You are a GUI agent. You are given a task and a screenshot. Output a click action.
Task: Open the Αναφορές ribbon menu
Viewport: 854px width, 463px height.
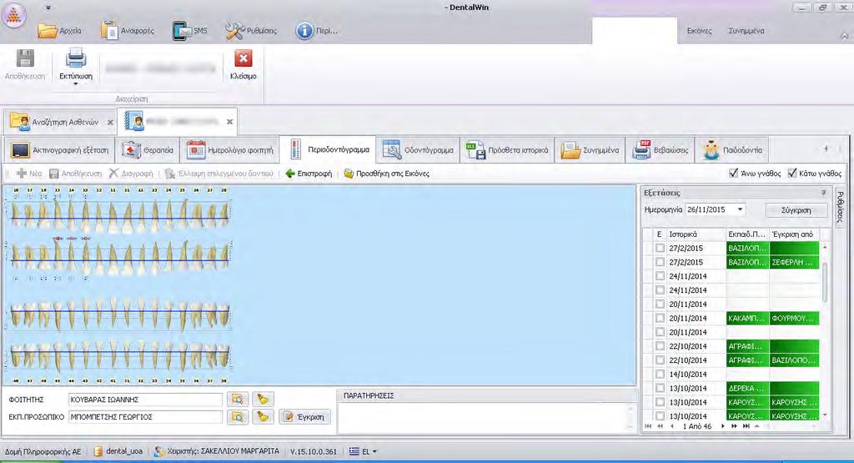tap(128, 31)
